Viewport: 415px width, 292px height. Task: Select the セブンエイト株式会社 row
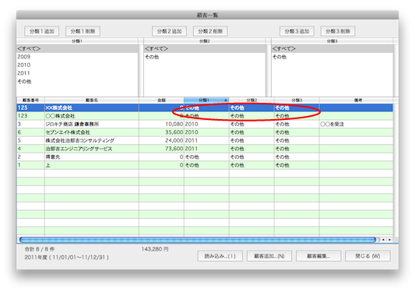[205, 132]
